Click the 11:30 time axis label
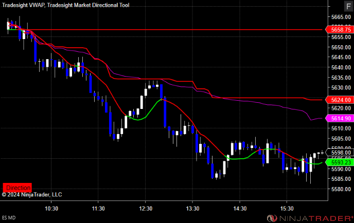This screenshot has height=223, width=354. tap(98, 209)
